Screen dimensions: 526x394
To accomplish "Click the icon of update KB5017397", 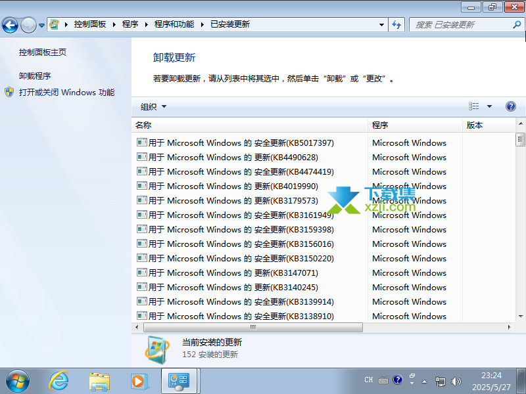I will (142, 142).
